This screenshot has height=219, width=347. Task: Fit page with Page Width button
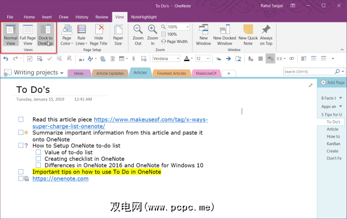[x=175, y=42]
